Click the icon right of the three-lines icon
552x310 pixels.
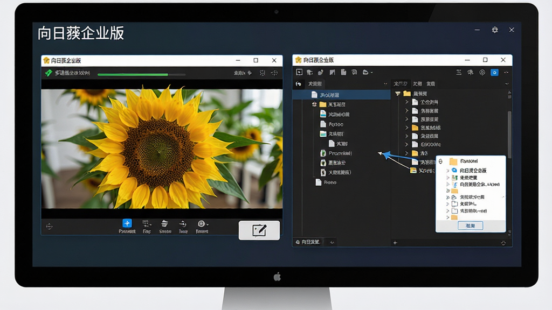470,73
